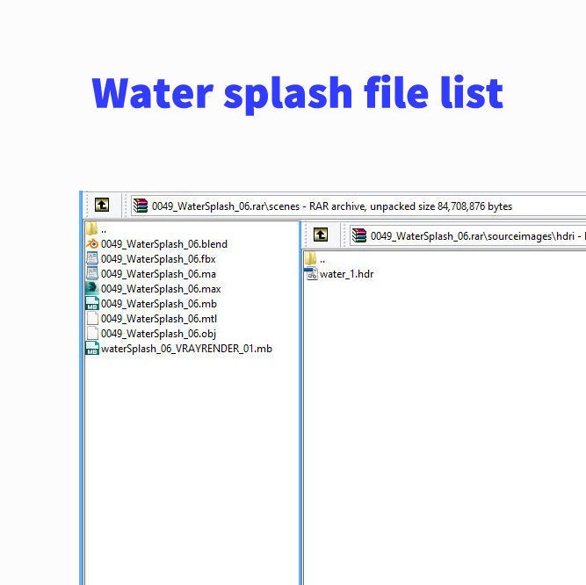Select file waterSplash_06_VRAYRENDER_01.mb
This screenshot has height=585, width=586.
pyautogui.click(x=186, y=349)
